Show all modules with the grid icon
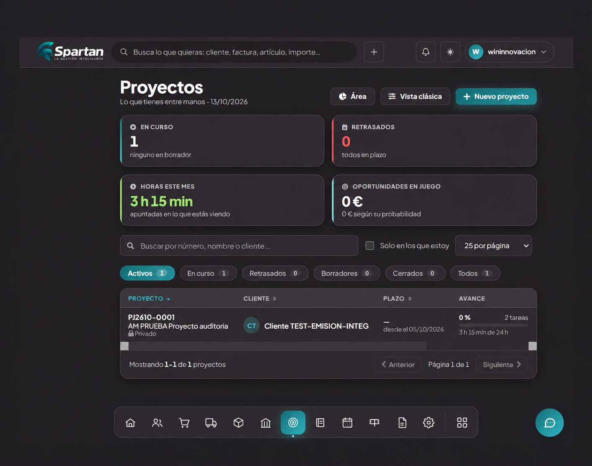Image resolution: width=592 pixels, height=466 pixels. tap(462, 422)
